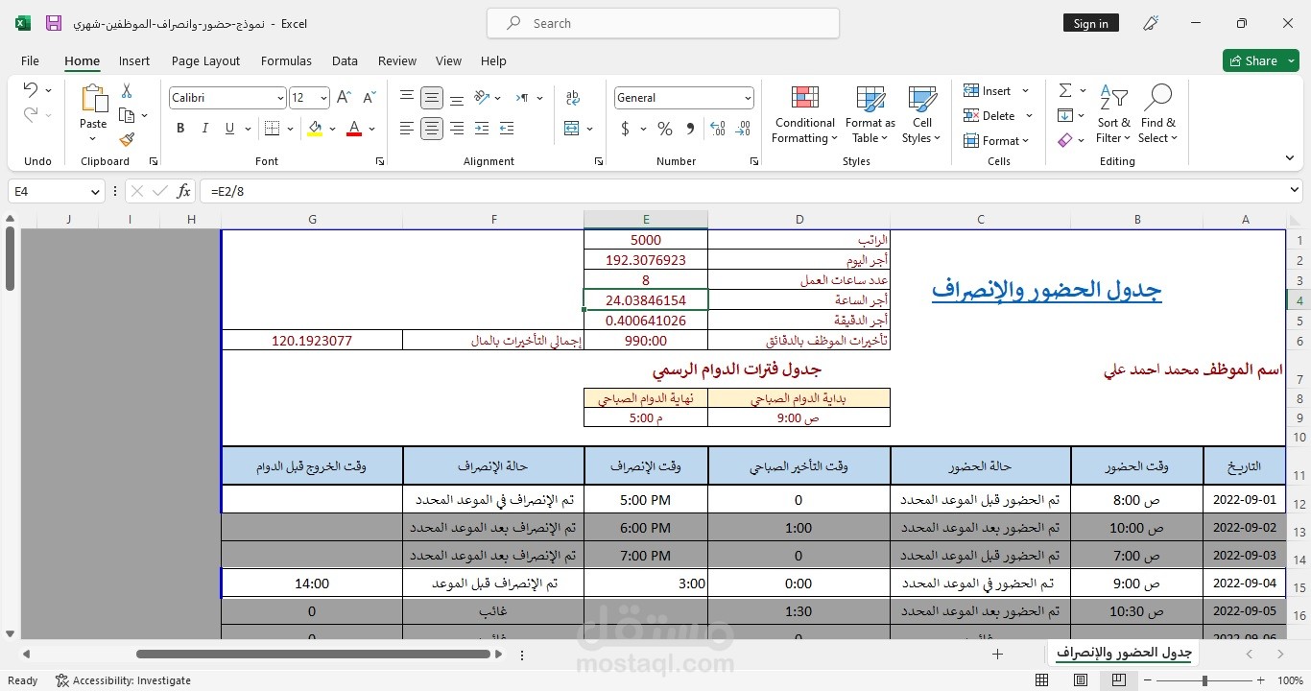Click the Save icon in title bar
Viewport: 1311px width, 691px height.
coord(54,23)
